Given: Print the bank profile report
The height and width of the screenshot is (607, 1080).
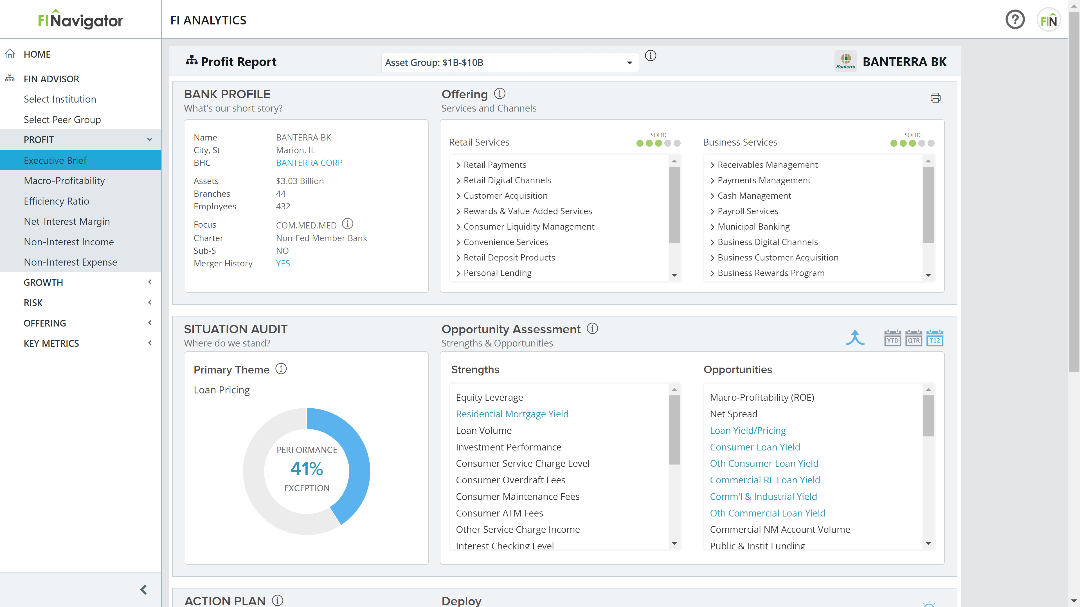Looking at the screenshot, I should (935, 98).
